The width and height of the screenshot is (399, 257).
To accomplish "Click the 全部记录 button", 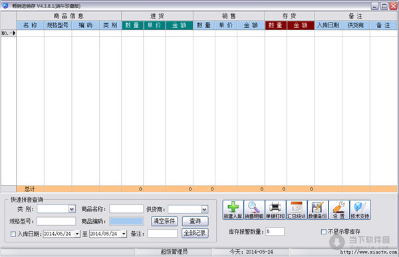I will pyautogui.click(x=195, y=233).
